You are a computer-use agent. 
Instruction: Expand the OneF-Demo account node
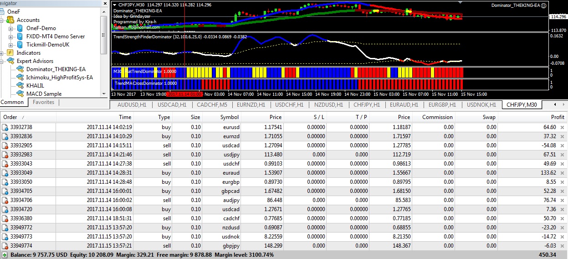[x=11, y=28]
